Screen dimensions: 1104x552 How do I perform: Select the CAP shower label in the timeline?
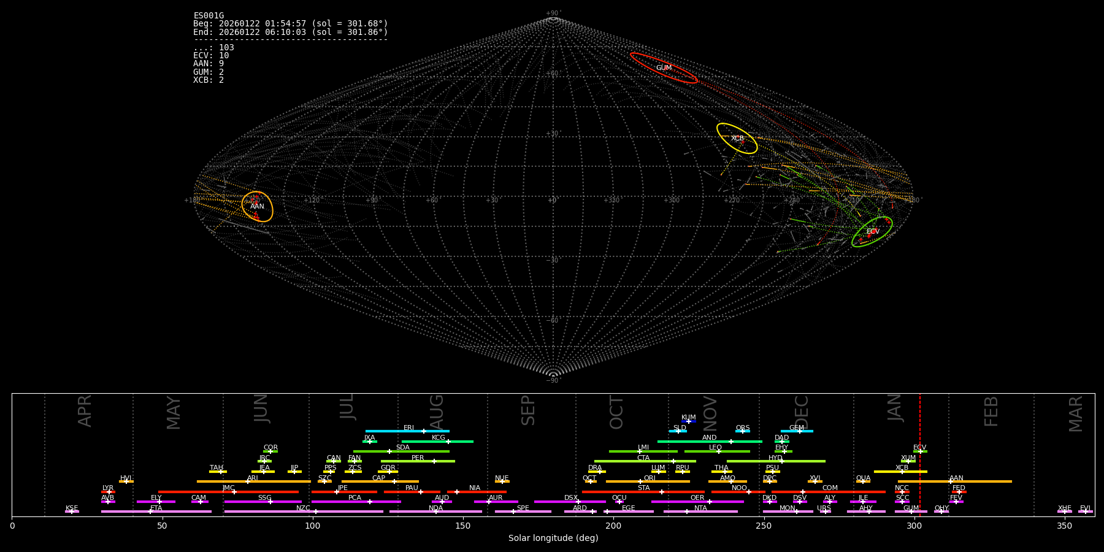pos(379,478)
